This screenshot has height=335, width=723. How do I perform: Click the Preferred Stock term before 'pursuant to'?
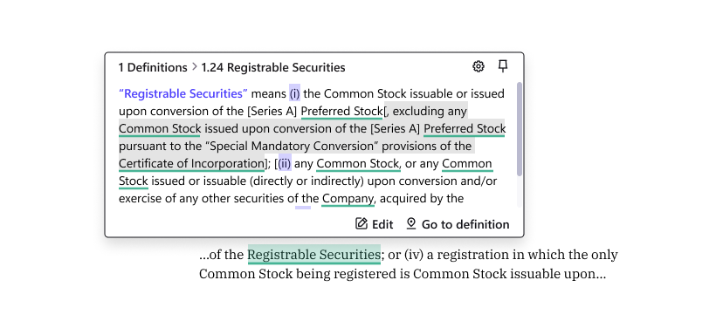[465, 128]
